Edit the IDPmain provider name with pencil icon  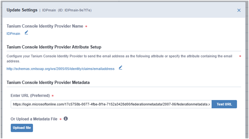26,33
